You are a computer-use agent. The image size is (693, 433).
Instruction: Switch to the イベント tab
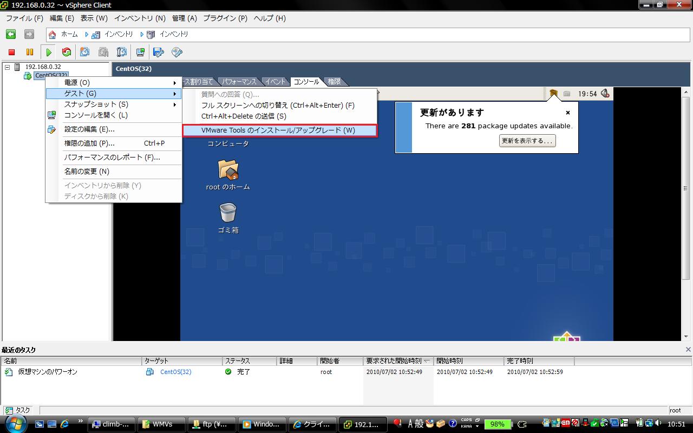point(275,82)
